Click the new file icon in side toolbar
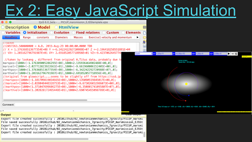 coord(145,33)
